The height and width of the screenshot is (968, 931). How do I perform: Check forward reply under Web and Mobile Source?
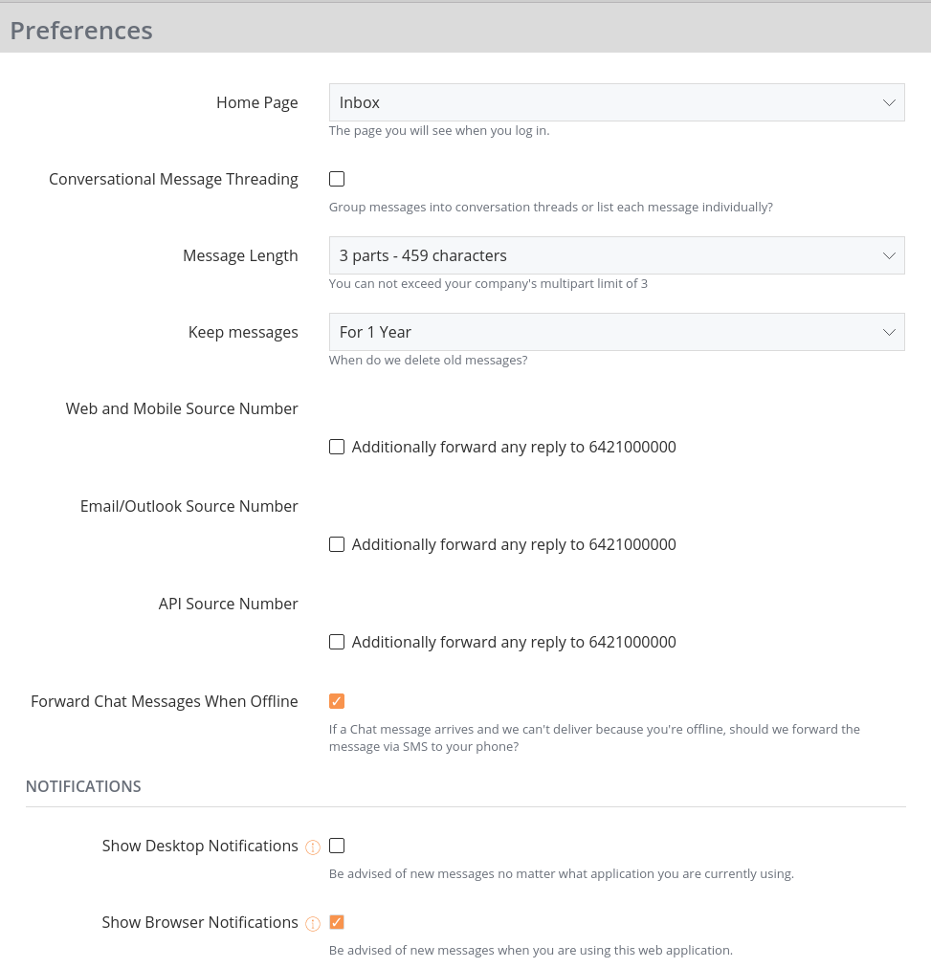(337, 447)
